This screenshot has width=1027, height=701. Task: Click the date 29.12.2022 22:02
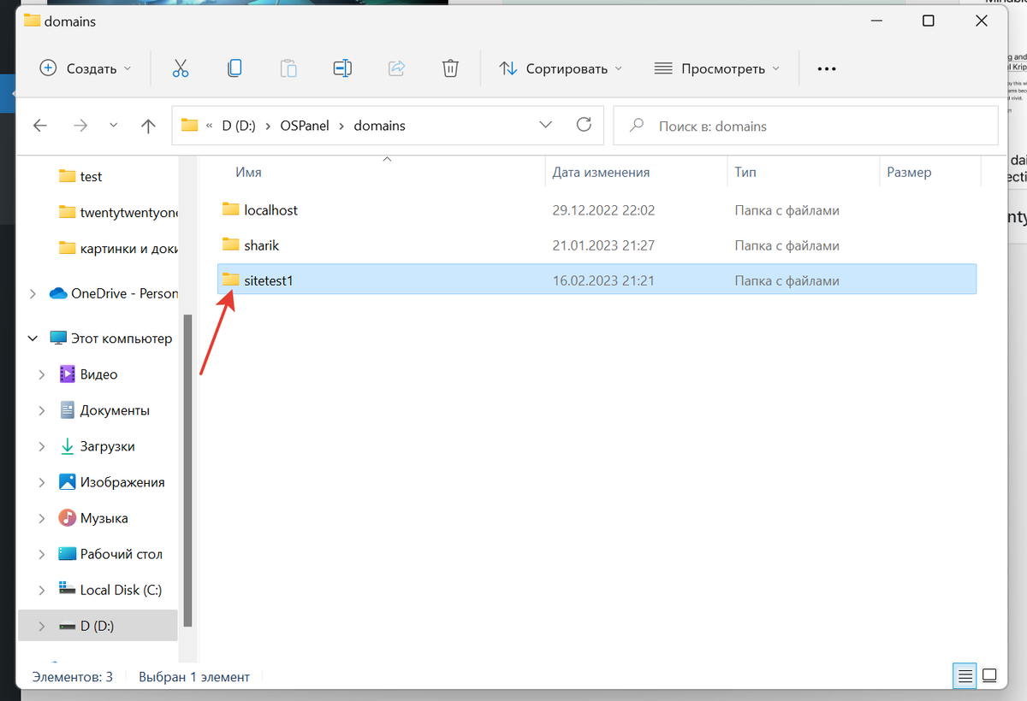tap(603, 209)
